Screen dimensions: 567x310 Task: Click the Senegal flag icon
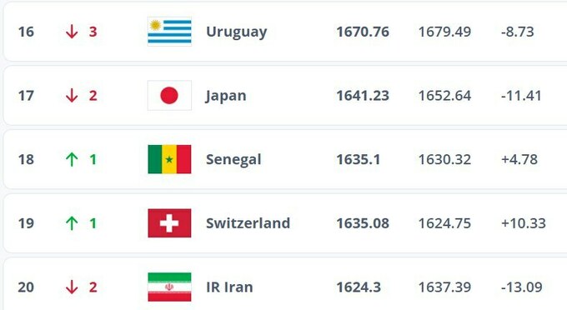[x=169, y=159]
